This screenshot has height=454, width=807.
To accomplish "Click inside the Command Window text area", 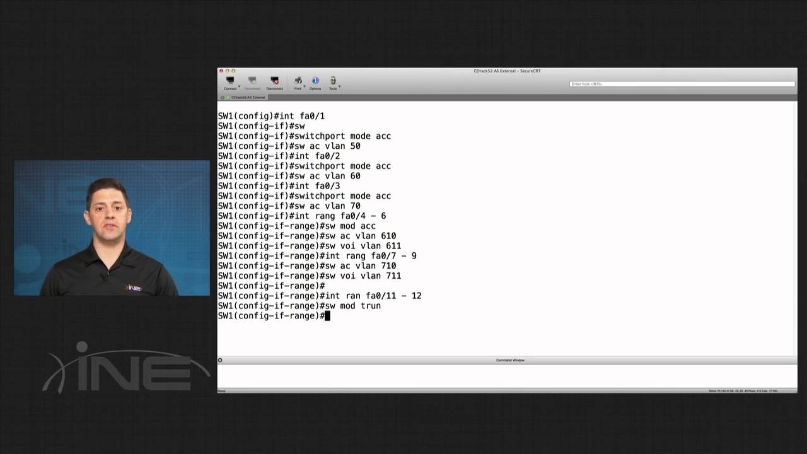I will (507, 376).
